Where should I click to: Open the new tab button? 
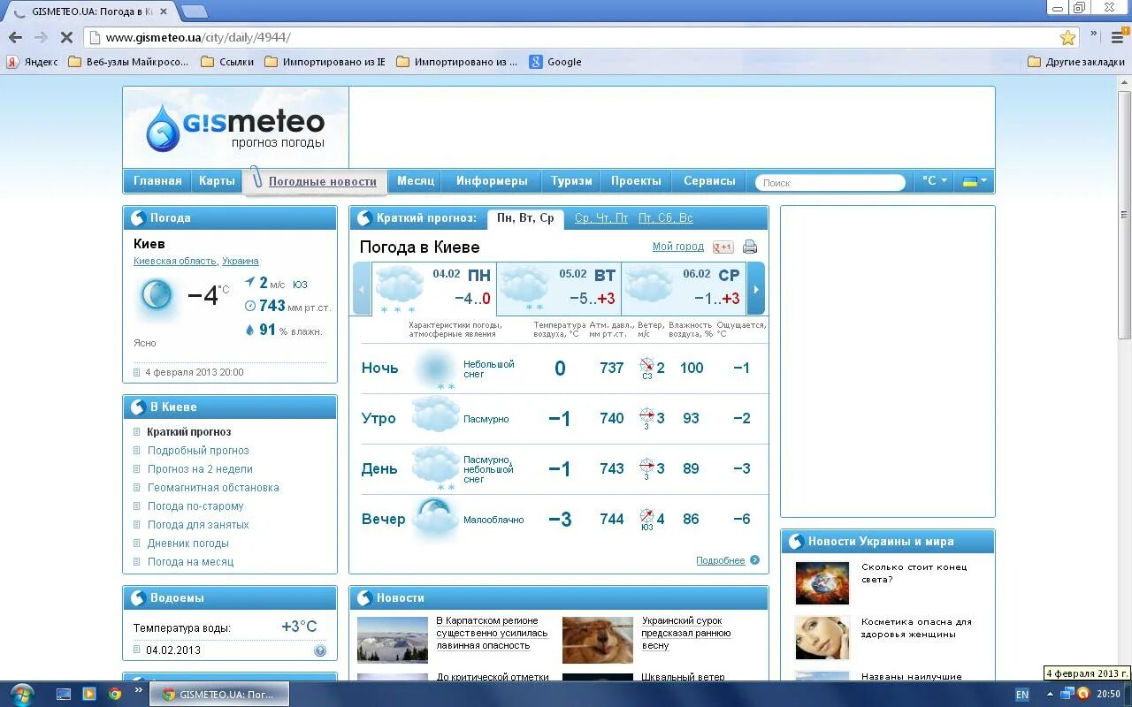[x=194, y=11]
